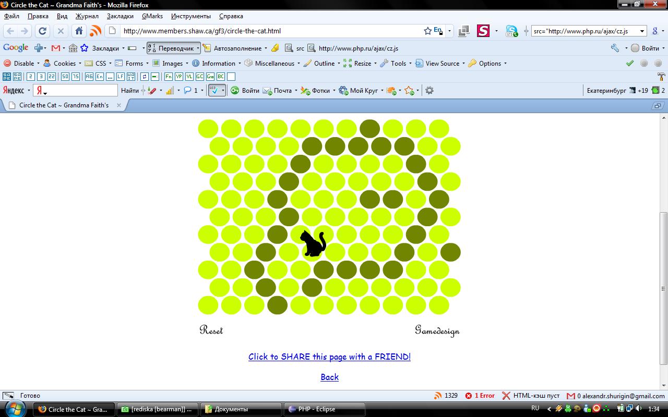Click the Reset button below the board
The width and height of the screenshot is (668, 417).
coord(211,330)
